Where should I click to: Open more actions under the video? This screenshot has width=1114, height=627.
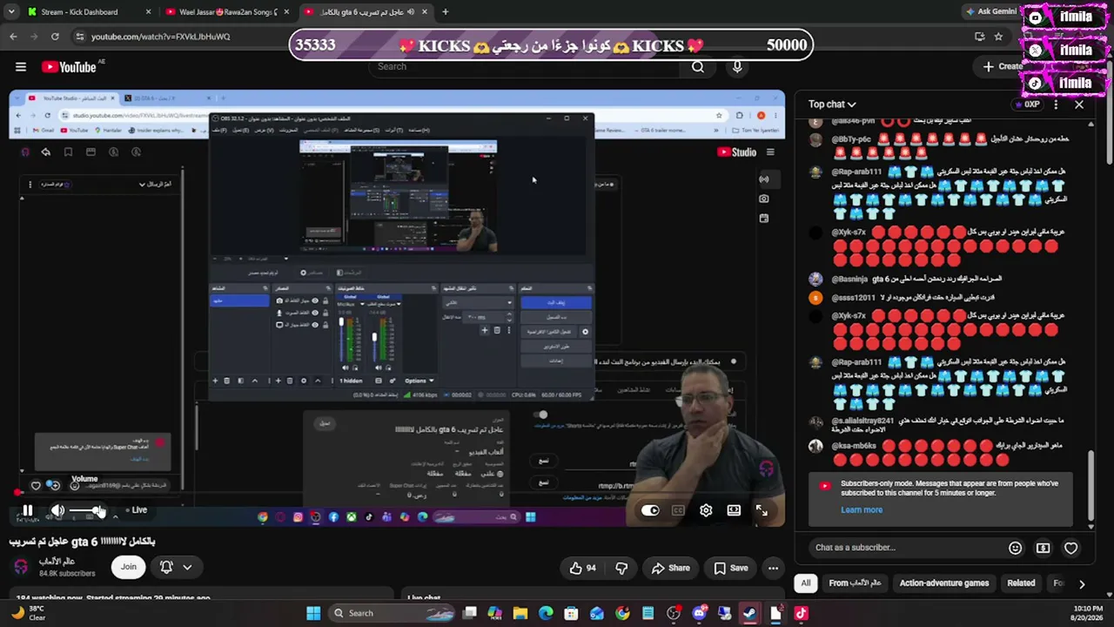(773, 568)
